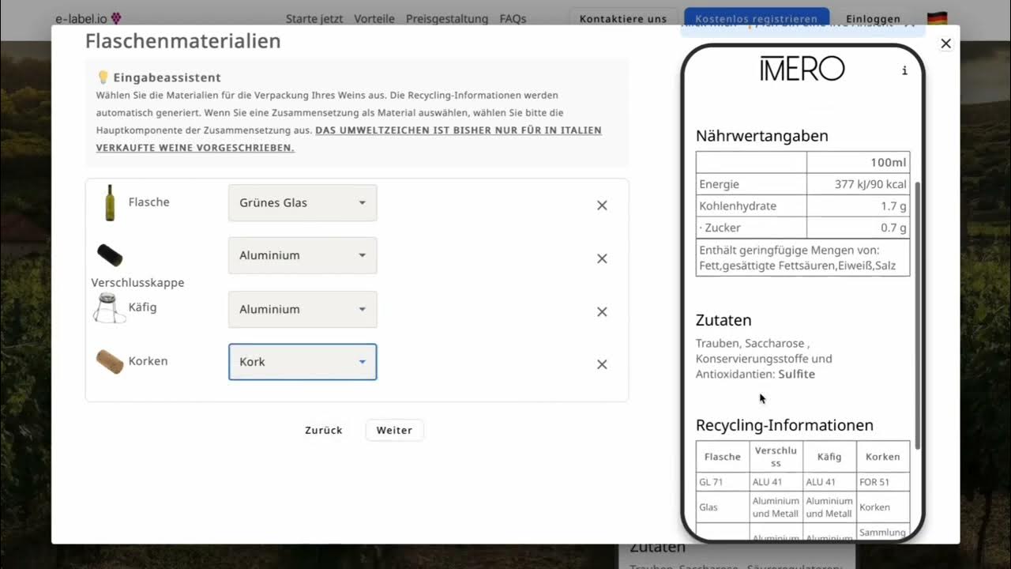Click the black closure cap icon
This screenshot has height=569, width=1011.
coord(110,255)
